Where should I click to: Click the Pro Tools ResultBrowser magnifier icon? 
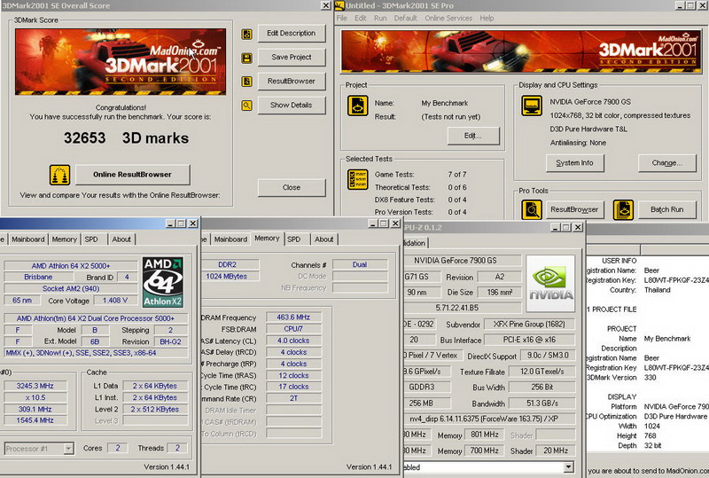point(532,210)
